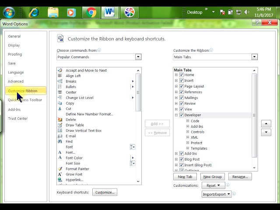Select the Change List Level icon

[60, 98]
